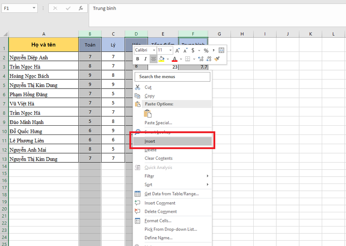Click the Insert Function fx button

coord(81,8)
